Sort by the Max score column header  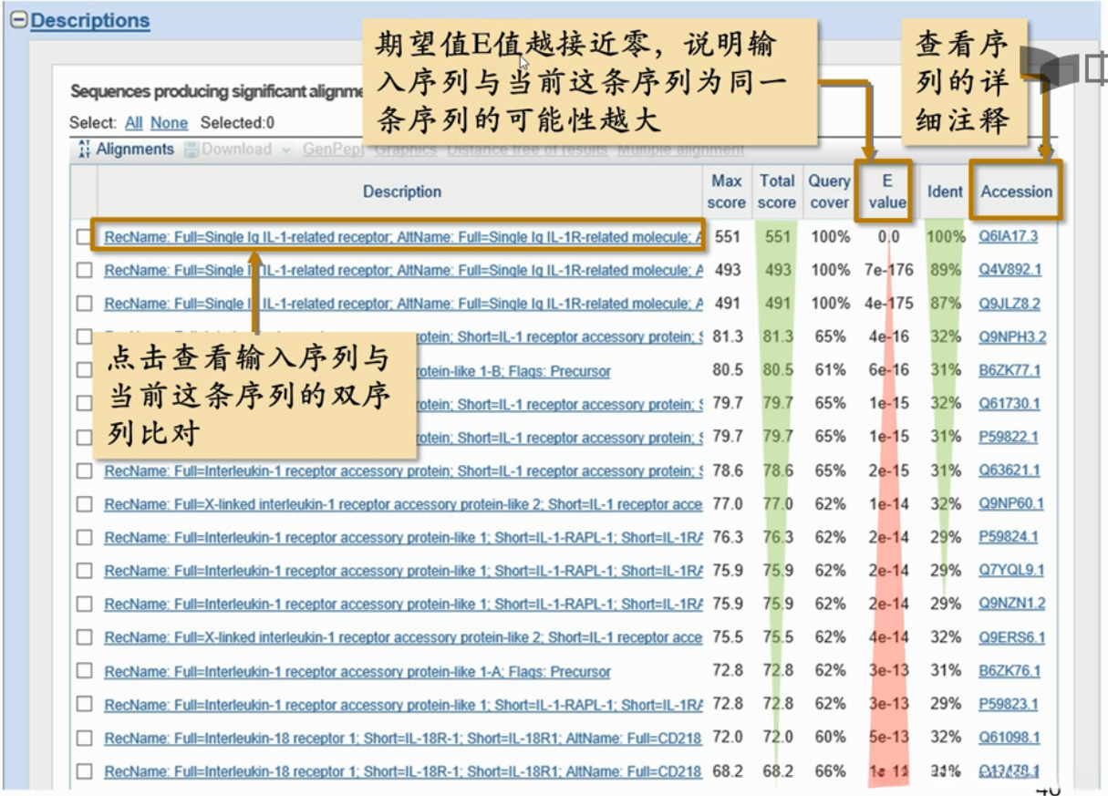click(727, 191)
